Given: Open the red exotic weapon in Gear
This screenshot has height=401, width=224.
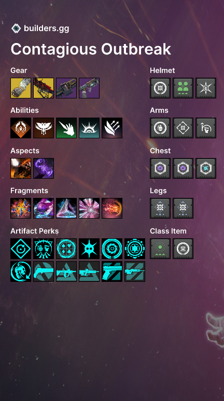Looking at the screenshot, I should coord(44,88).
